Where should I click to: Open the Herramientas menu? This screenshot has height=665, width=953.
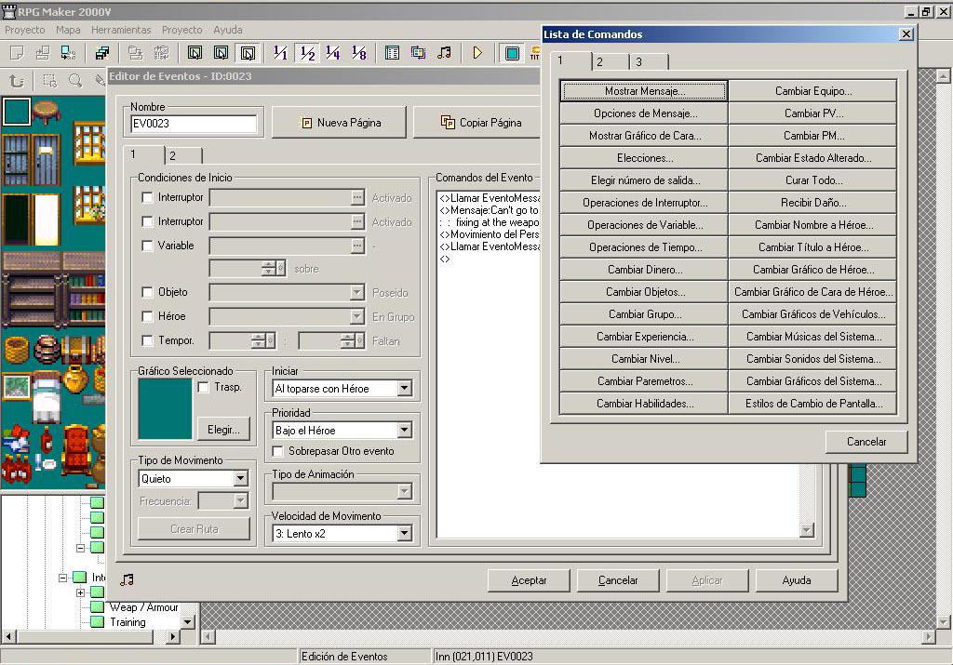[x=121, y=30]
